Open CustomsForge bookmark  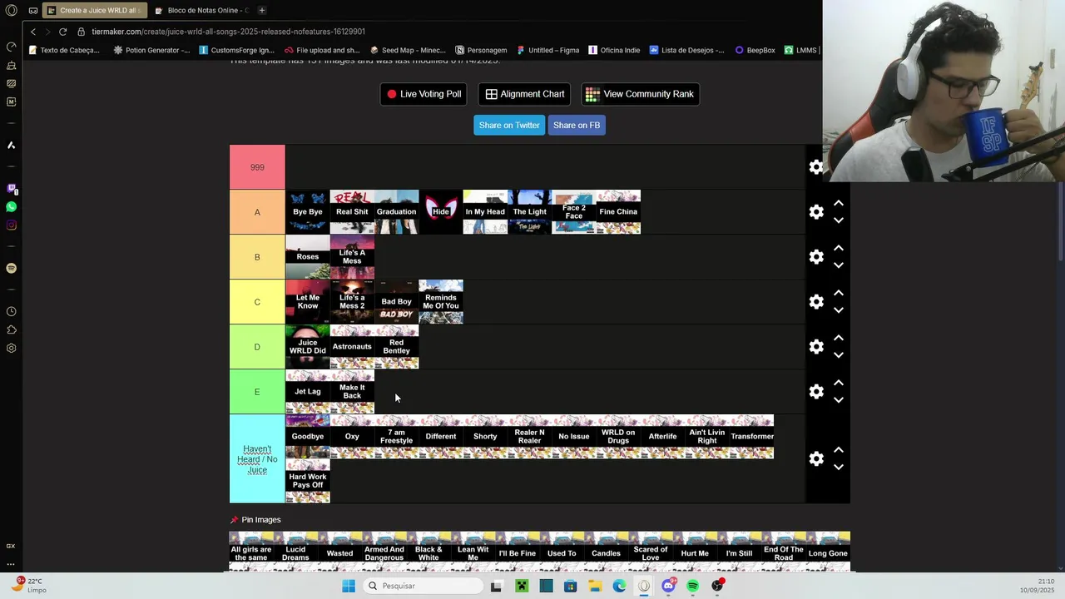(x=237, y=50)
